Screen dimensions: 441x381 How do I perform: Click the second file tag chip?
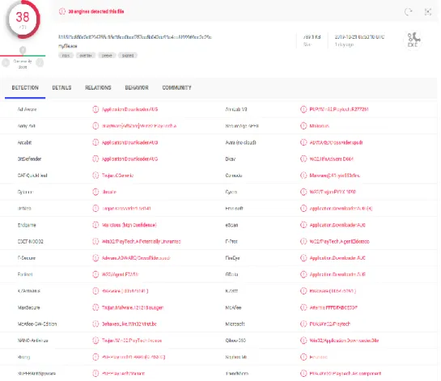86,55
